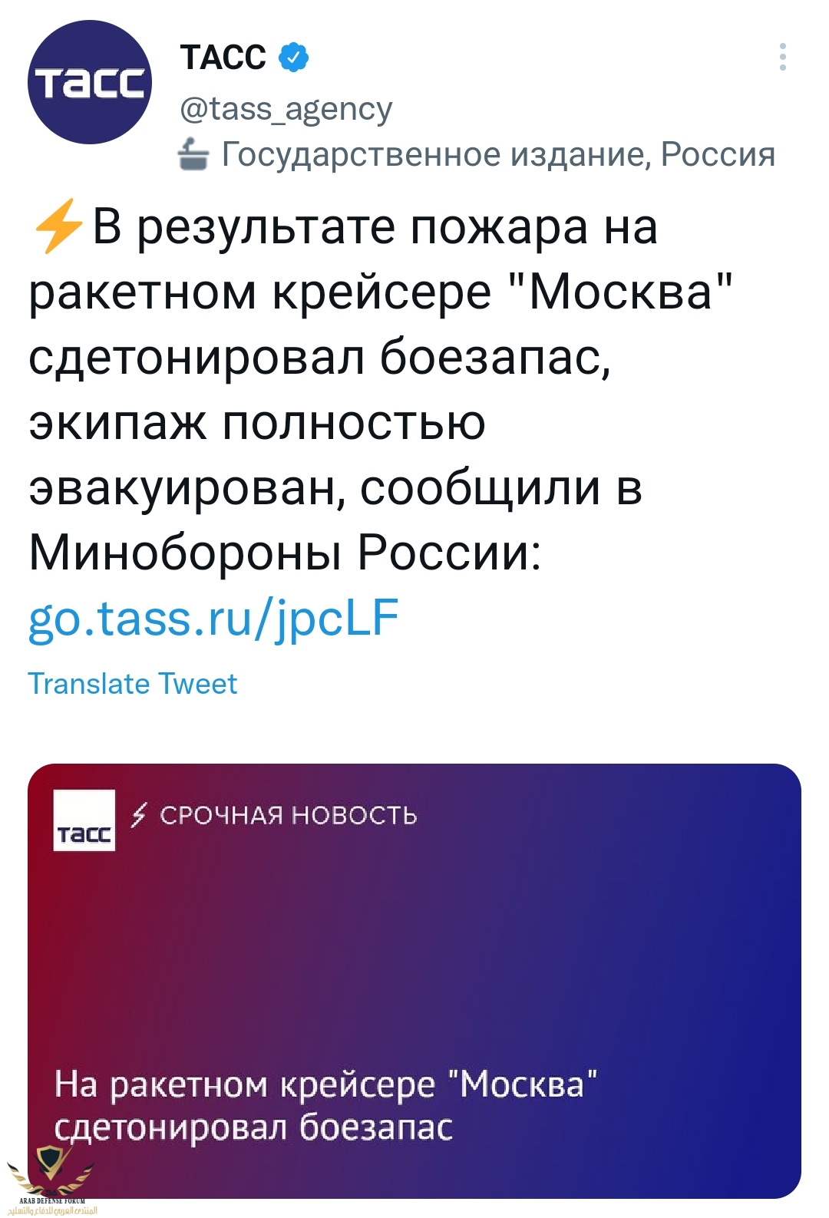This screenshot has height=1218, width=829.
Task: Click the "СРОЧНАЯ НОВОСТЬ" breaking news label
Action: click(288, 815)
